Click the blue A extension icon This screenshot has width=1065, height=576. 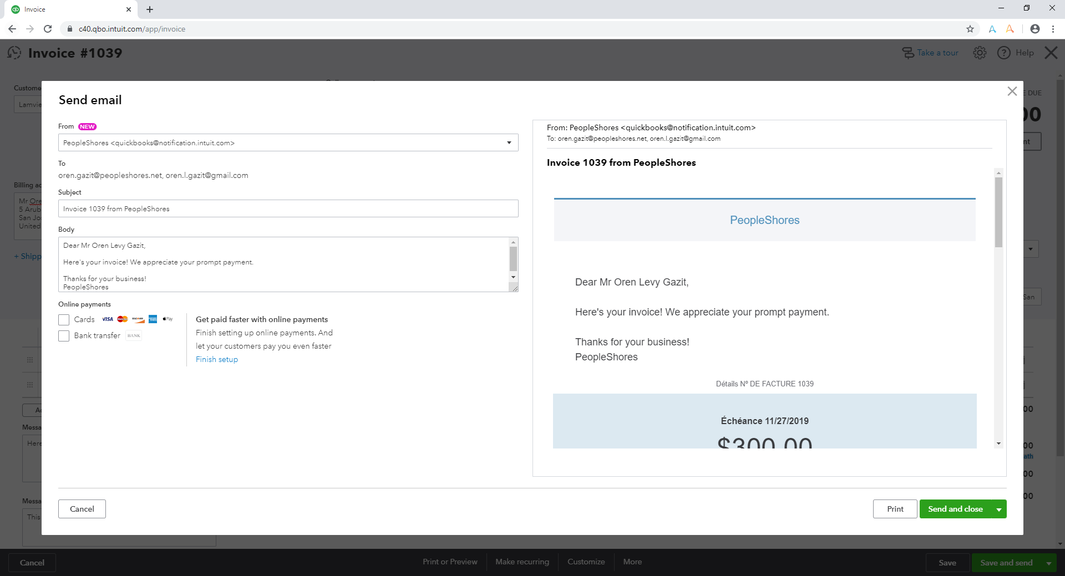(992, 29)
